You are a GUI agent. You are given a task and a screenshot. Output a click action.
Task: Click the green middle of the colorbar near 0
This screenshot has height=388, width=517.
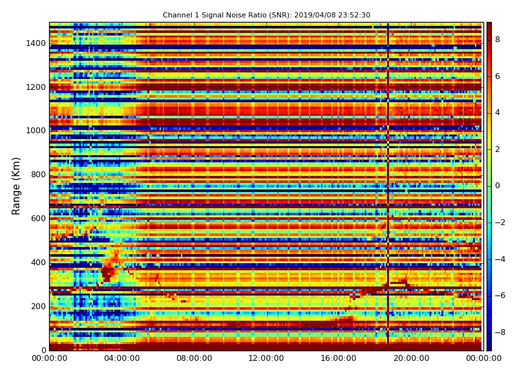click(489, 186)
